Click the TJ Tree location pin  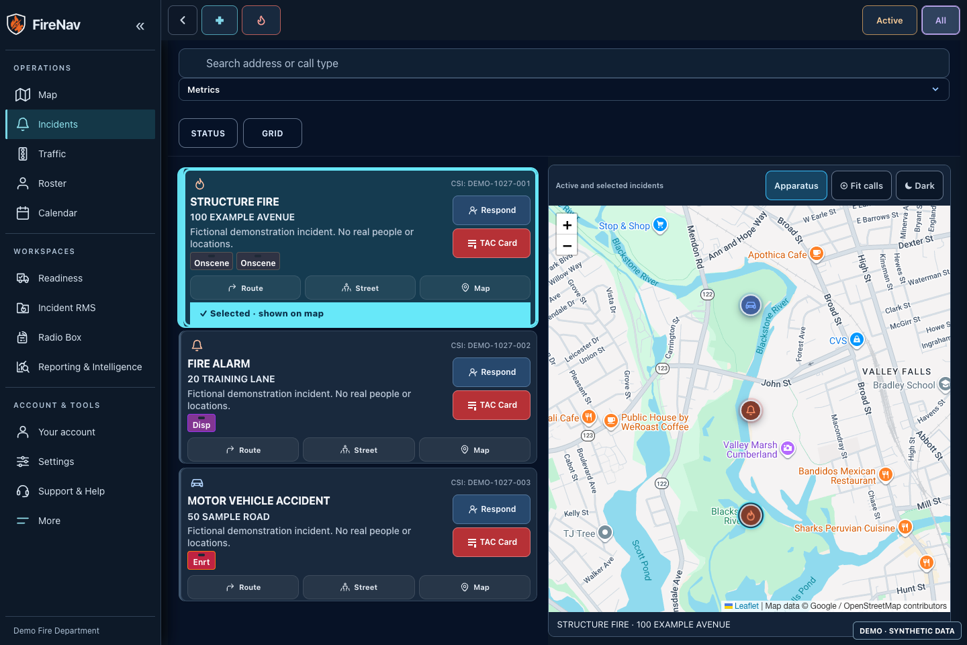[x=605, y=533]
